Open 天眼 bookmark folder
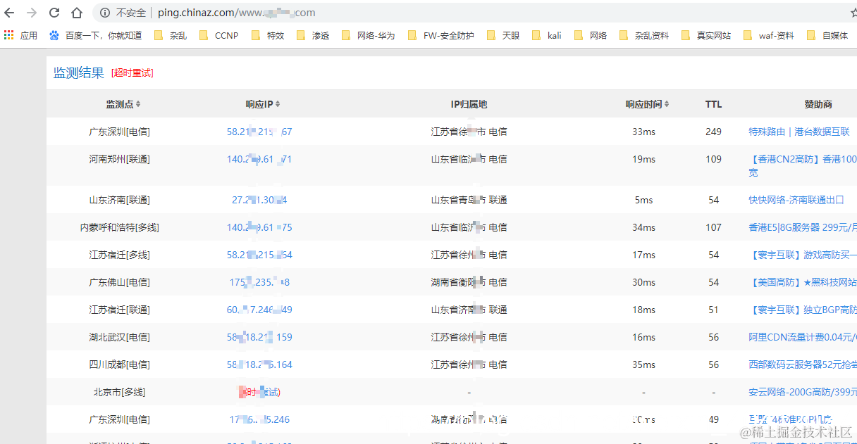This screenshot has height=444, width=857. 503,35
